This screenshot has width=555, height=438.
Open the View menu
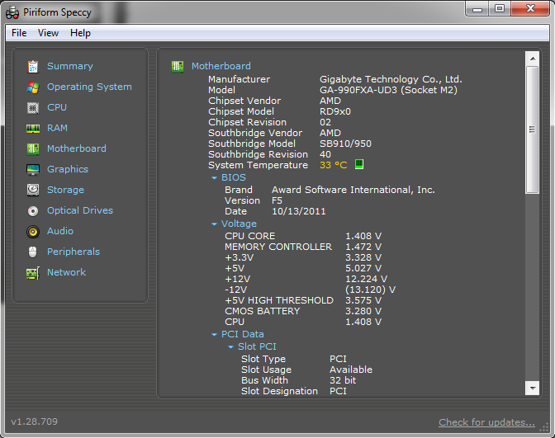pyautogui.click(x=48, y=33)
